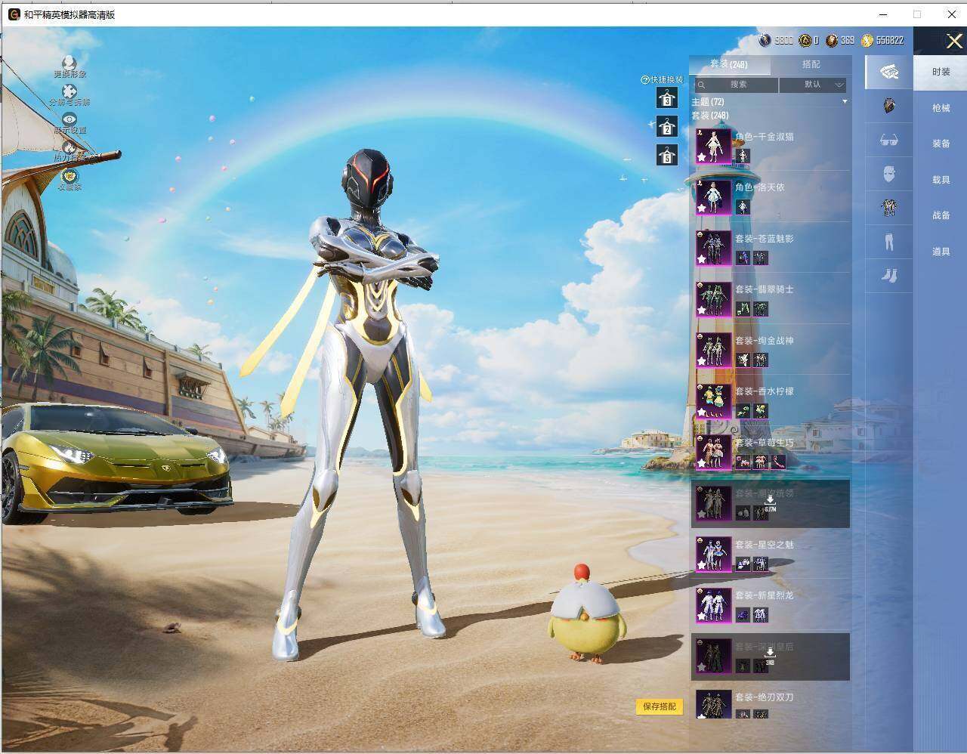Download the 潮汐统领 outfit via download icon
This screenshot has height=754, width=967.
pyautogui.click(x=770, y=500)
